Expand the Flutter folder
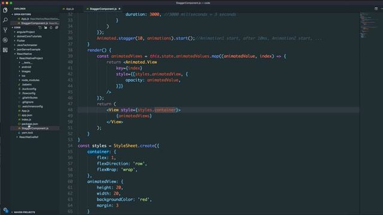This screenshot has width=383, height=215. click(21, 41)
